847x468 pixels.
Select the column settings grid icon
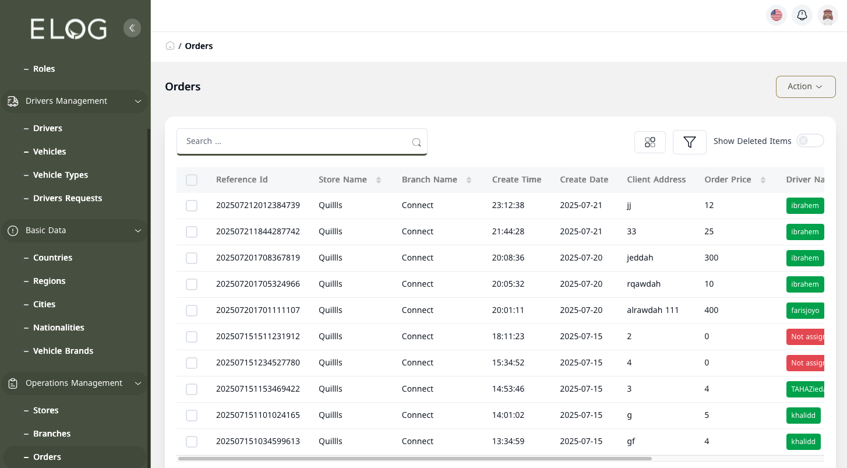[650, 142]
